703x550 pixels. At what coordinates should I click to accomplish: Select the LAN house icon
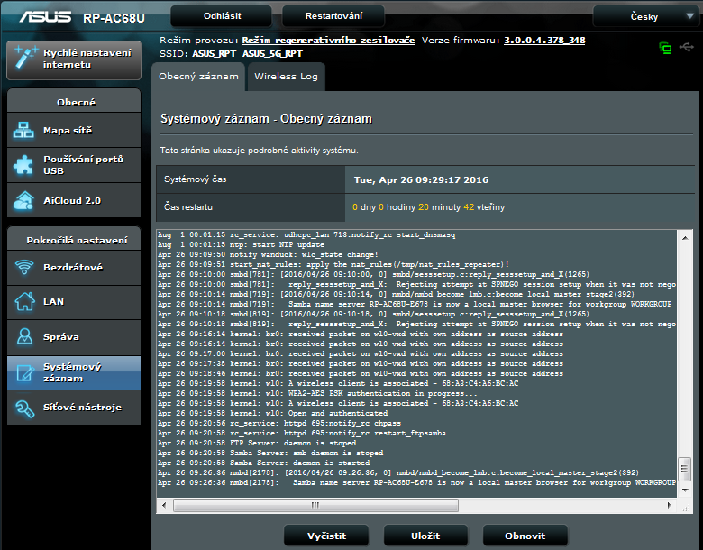(23, 302)
